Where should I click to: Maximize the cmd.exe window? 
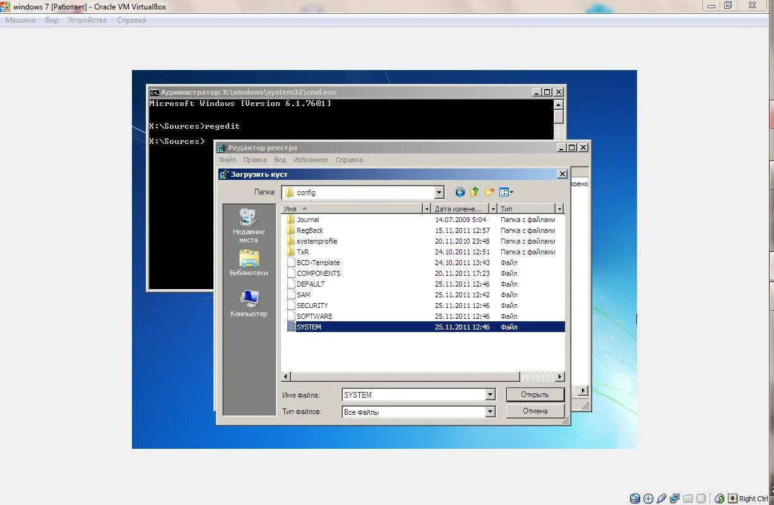(547, 92)
